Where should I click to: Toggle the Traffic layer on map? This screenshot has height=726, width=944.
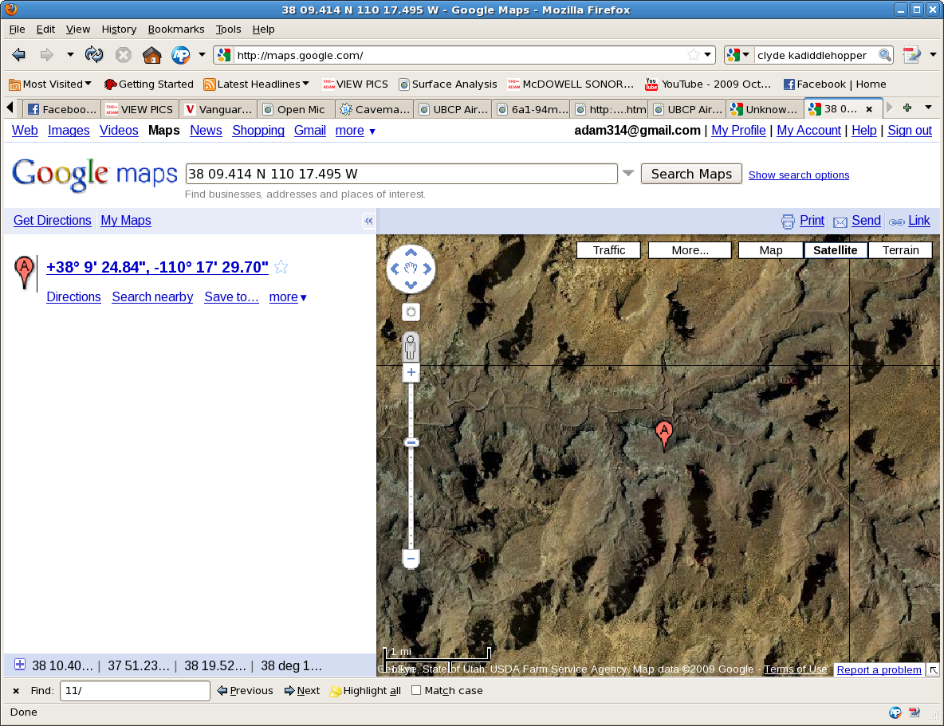[x=608, y=250]
